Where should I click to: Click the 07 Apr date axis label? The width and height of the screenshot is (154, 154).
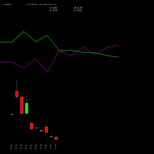pyautogui.click(x=26, y=147)
